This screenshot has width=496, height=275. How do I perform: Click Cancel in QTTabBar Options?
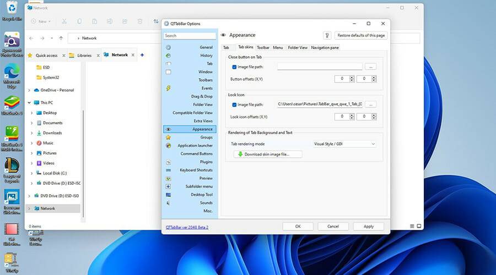pyautogui.click(x=333, y=227)
